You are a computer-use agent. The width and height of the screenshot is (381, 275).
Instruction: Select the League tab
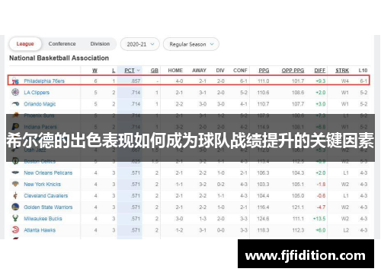click(x=25, y=44)
